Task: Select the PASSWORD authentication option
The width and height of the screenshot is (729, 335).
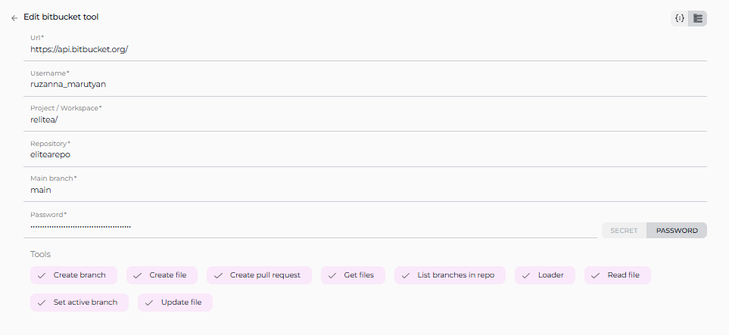Action: 677,231
